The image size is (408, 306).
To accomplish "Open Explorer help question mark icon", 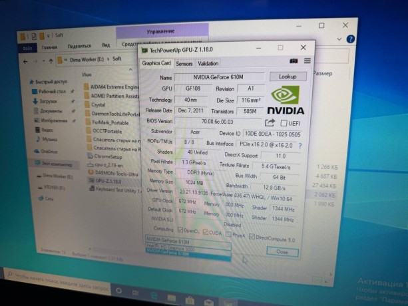I will [x=351, y=39].
